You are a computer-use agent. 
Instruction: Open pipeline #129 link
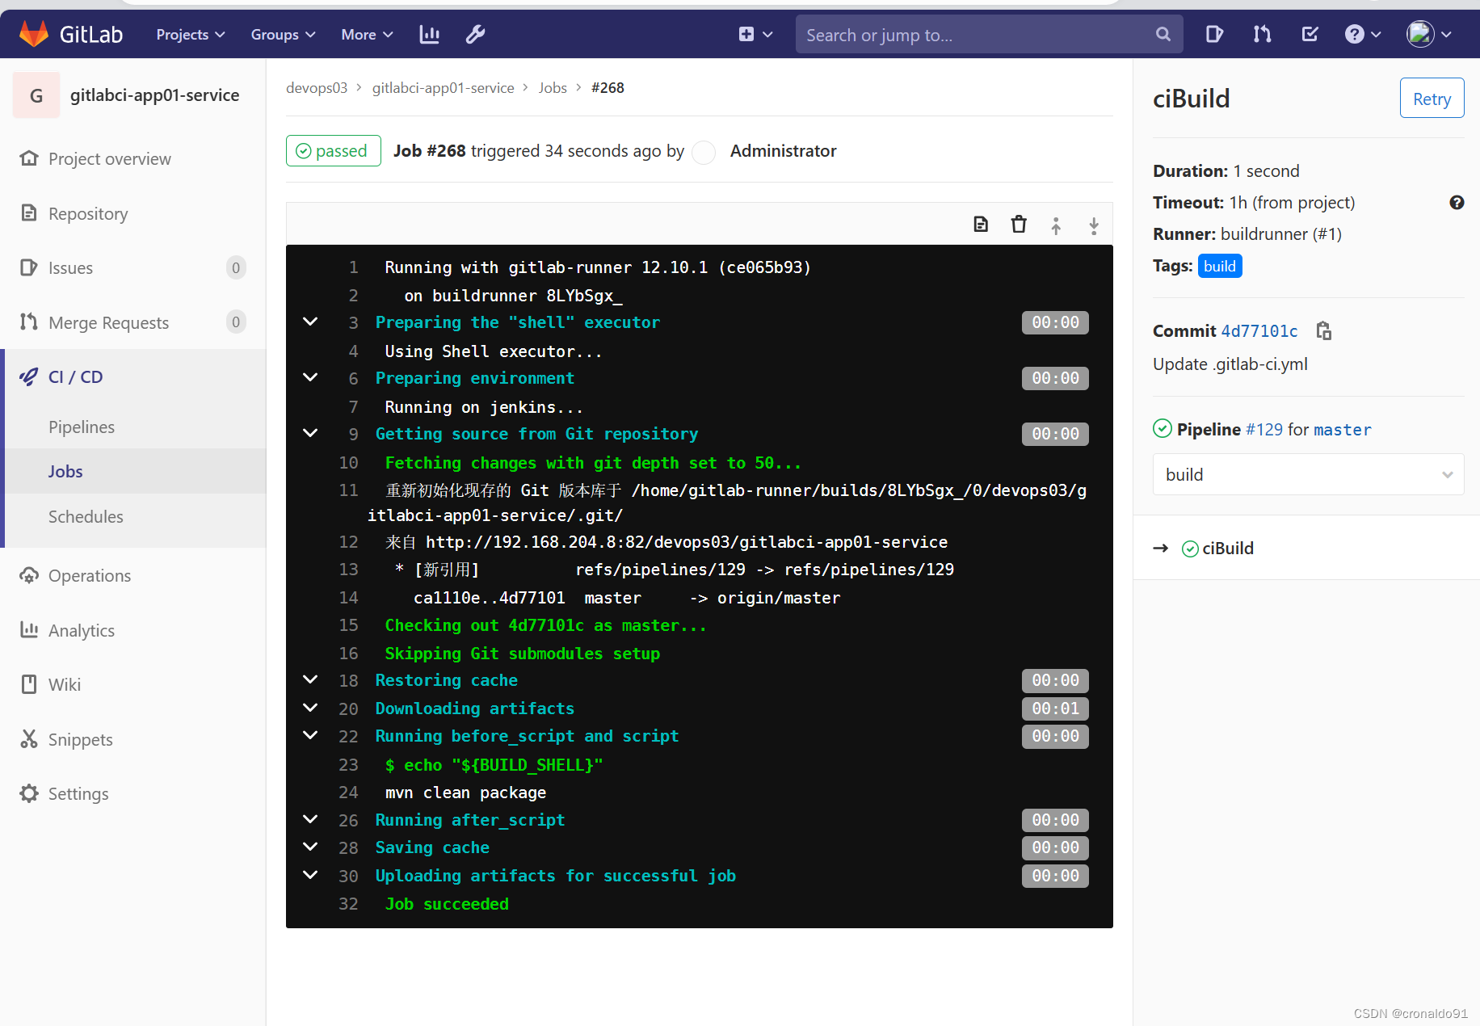pos(1263,429)
